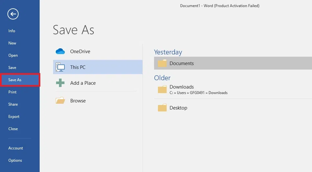Click the Downloads folder icon
This screenshot has height=172, width=312.
pos(162,90)
